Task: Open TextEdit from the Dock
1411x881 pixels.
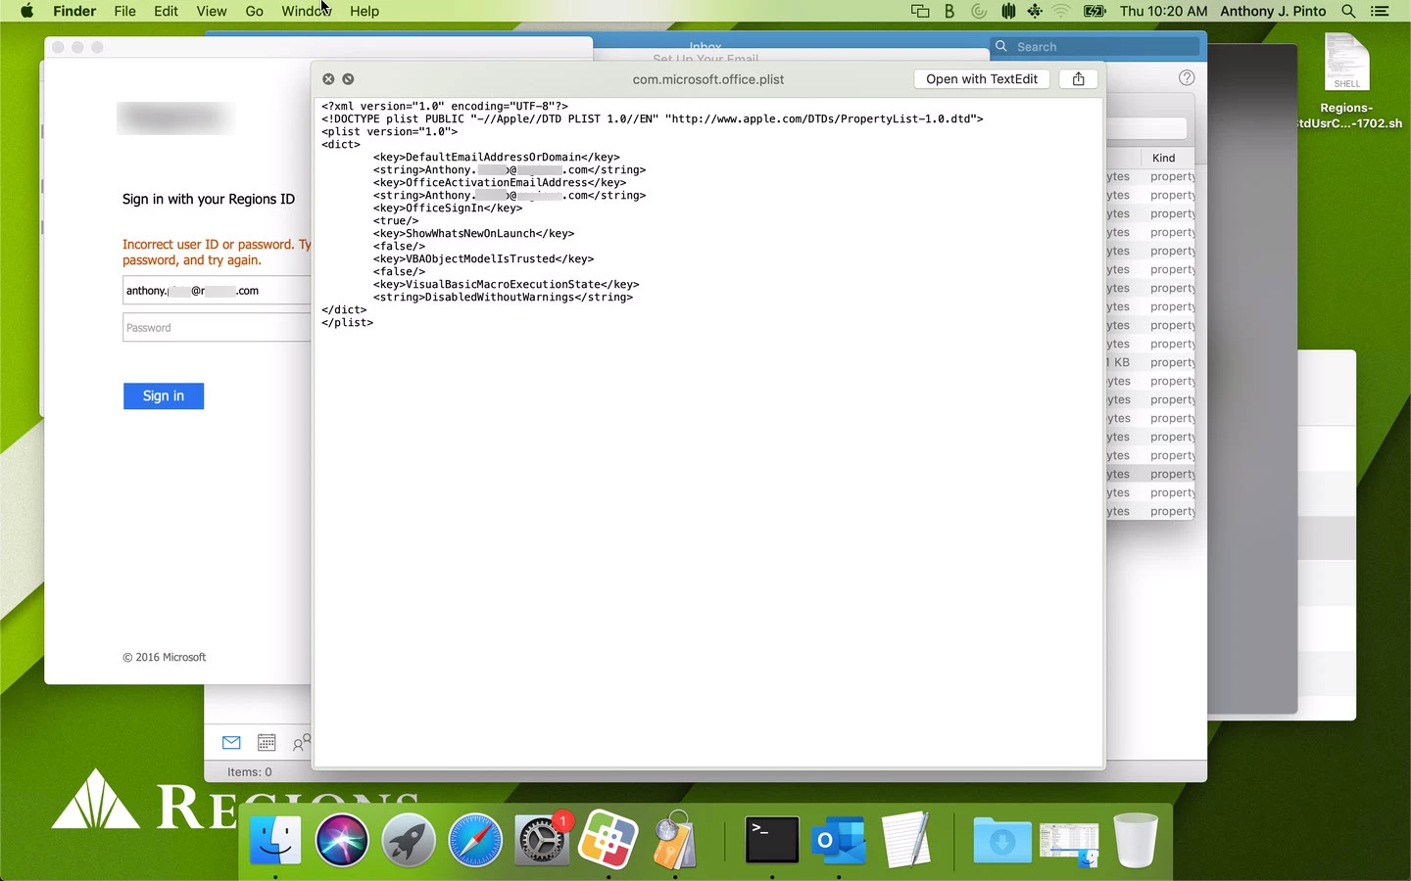Action: click(906, 841)
